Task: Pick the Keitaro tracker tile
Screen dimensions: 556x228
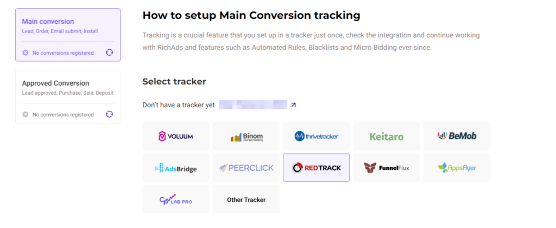Action: point(387,136)
